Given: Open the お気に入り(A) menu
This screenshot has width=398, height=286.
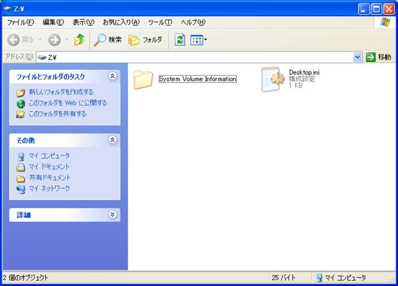Looking at the screenshot, I should coord(121,22).
